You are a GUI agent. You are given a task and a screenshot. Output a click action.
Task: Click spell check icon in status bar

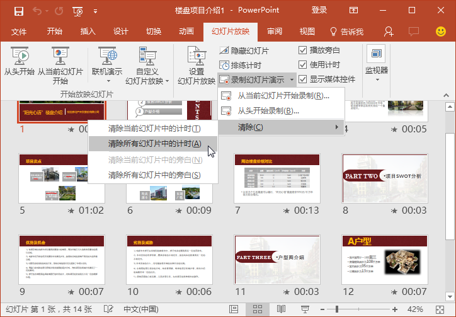tap(108, 309)
